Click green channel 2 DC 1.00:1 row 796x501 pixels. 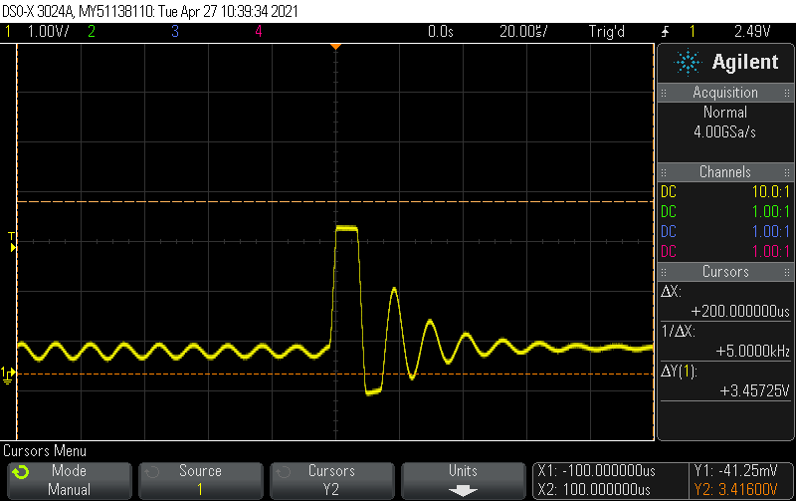[725, 212]
